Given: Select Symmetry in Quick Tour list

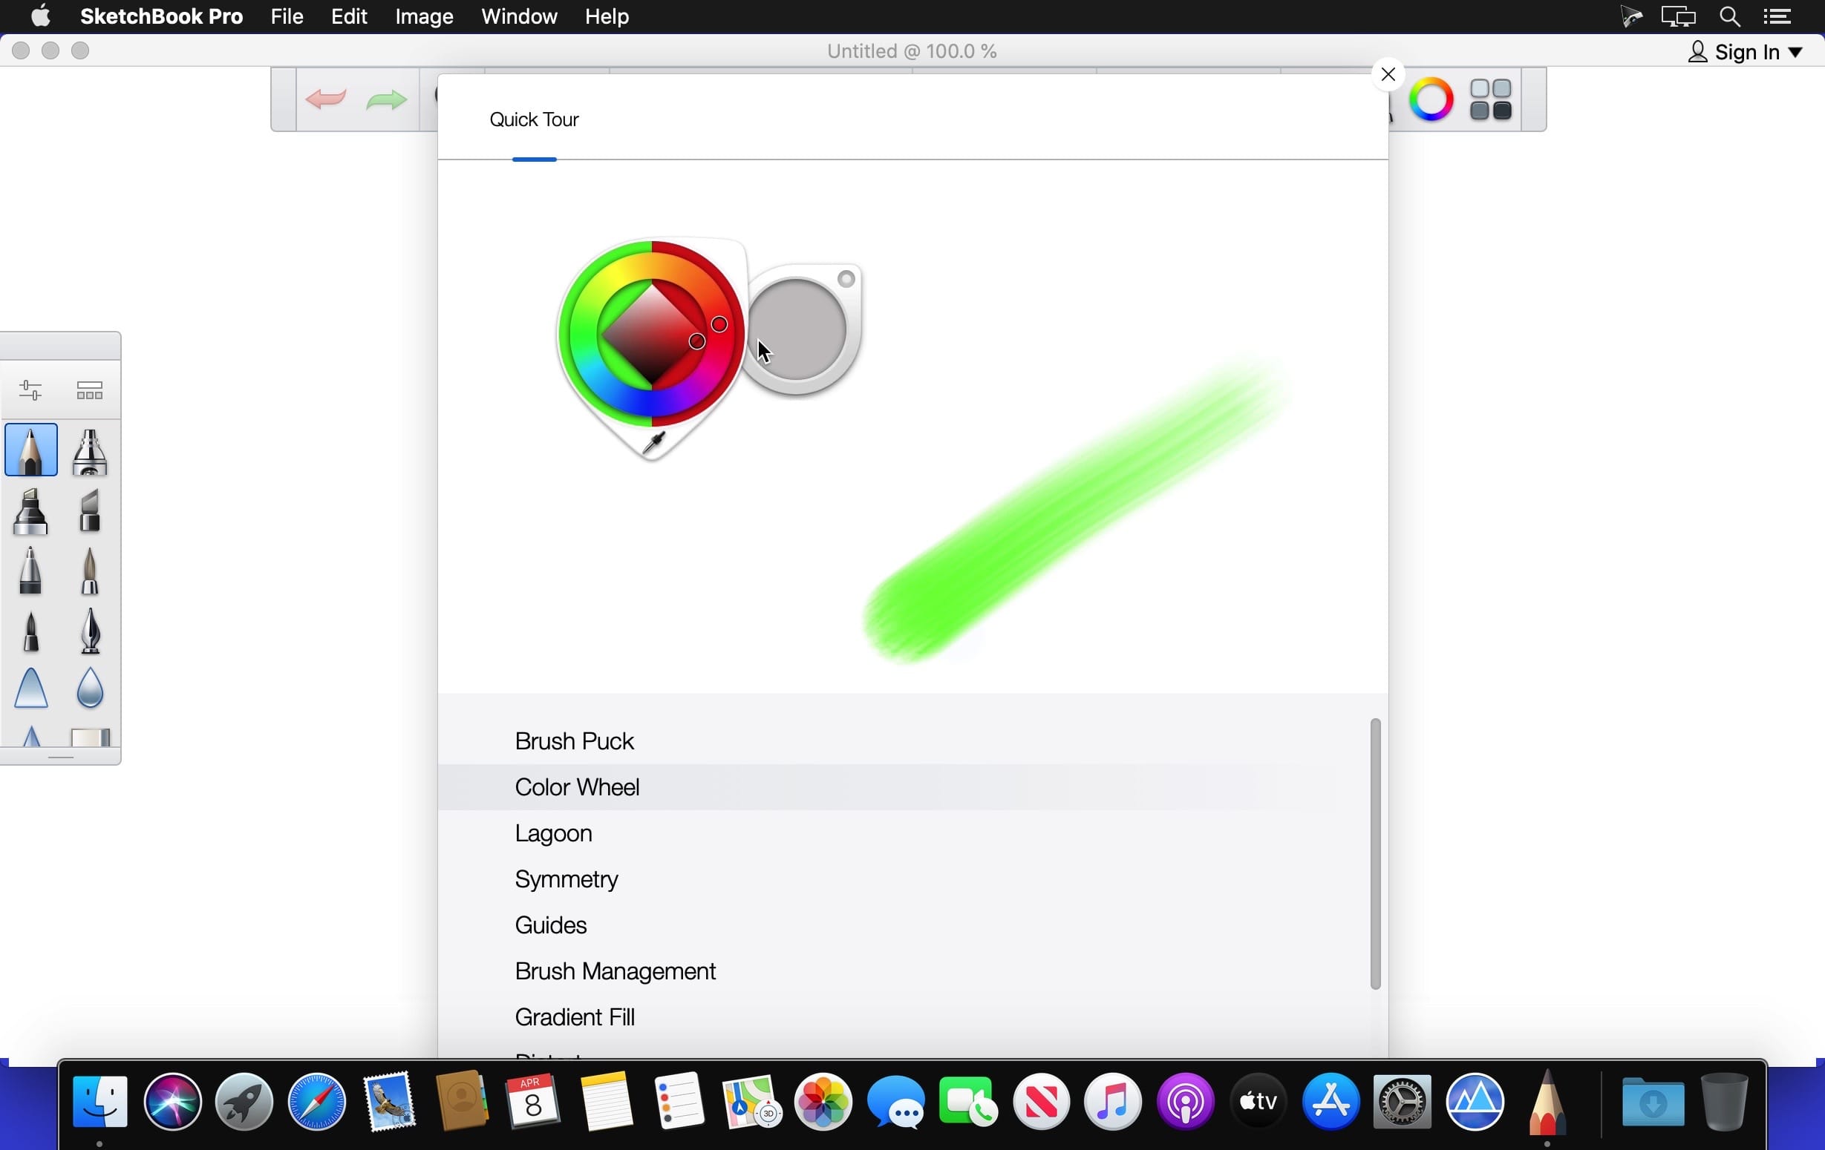Looking at the screenshot, I should pyautogui.click(x=567, y=878).
